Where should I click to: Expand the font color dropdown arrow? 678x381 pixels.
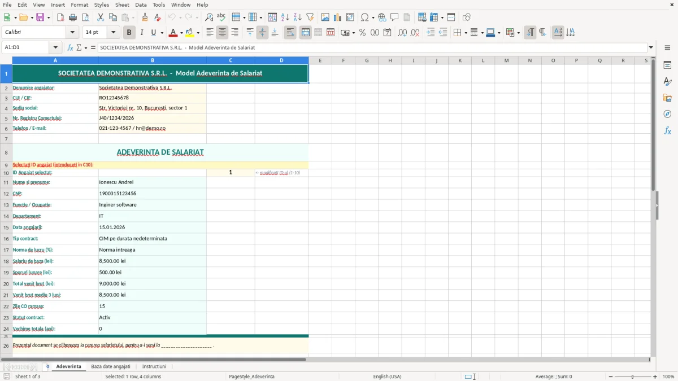[x=181, y=33]
